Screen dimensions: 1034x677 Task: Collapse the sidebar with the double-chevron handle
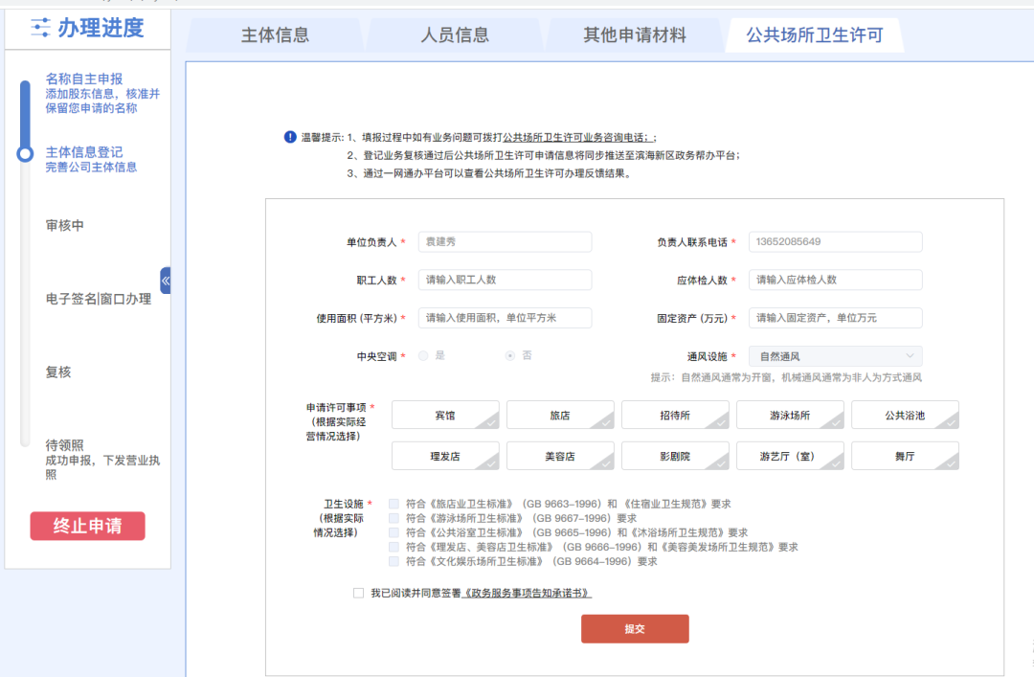pos(166,281)
